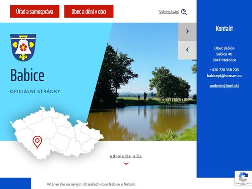Click the red location pin on map
Viewport: 252px width, 189px height.
click(37, 142)
